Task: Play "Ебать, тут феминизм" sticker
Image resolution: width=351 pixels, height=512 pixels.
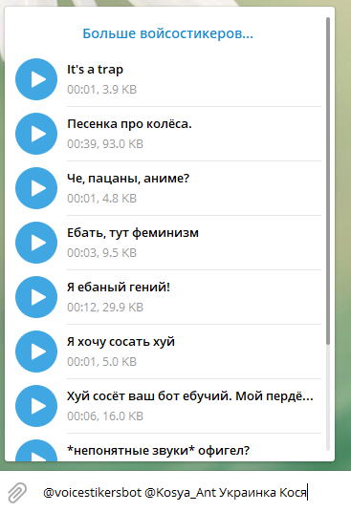Action: (36, 243)
